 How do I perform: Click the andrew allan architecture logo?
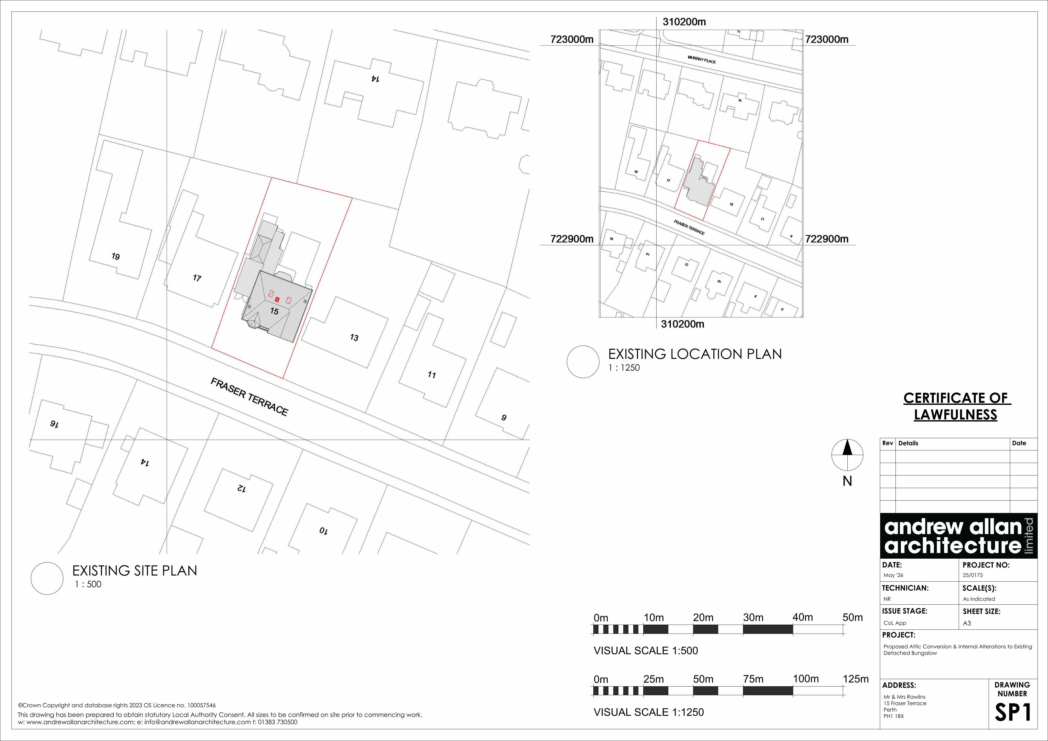[958, 536]
